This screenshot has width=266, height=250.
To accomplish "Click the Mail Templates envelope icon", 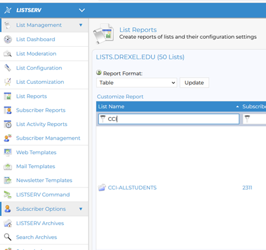I will click(8, 166).
